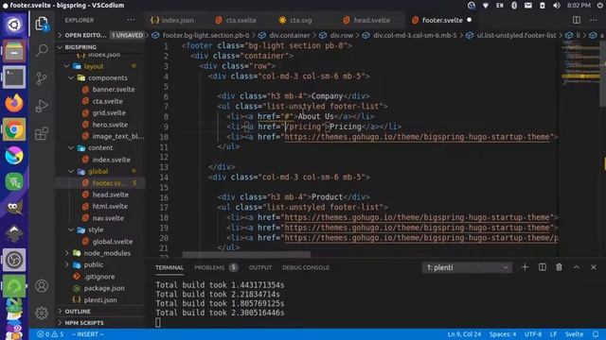The height and width of the screenshot is (340, 606).
Task: Switch to the cta.svg tab
Action: point(296,20)
